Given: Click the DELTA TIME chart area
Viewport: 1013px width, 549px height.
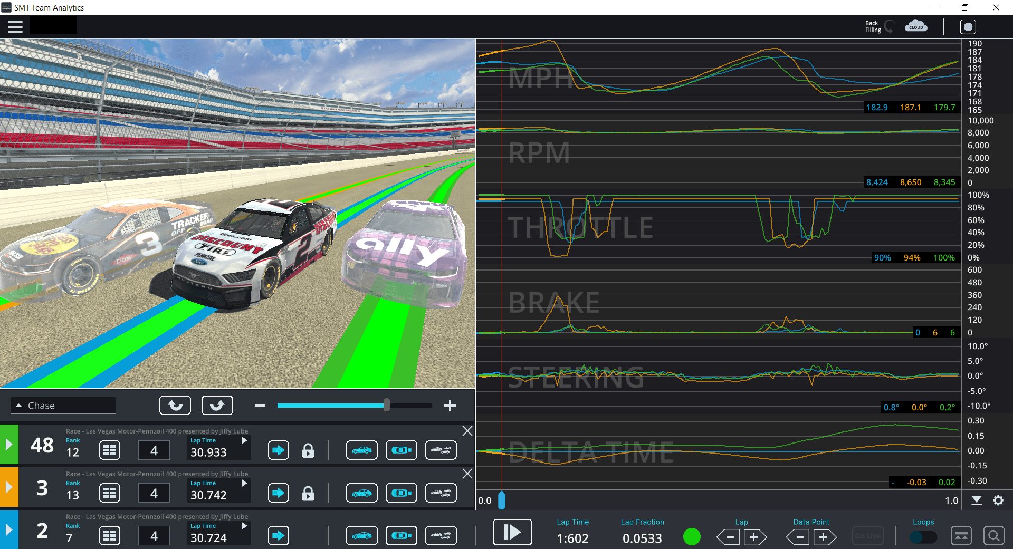Looking at the screenshot, I should (x=718, y=452).
